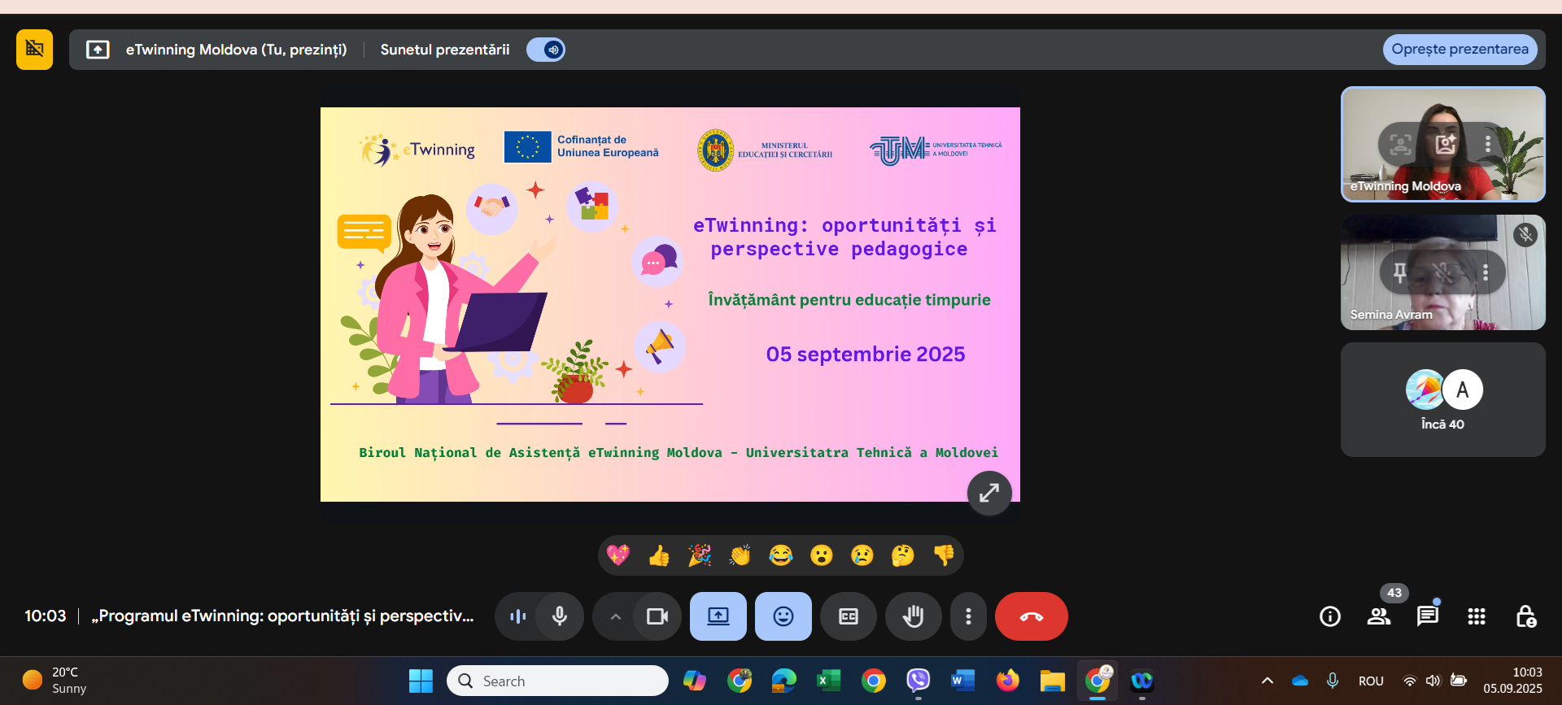1562x705 pixels.
Task: Click the meeting title text at bottom left
Action: click(x=282, y=616)
